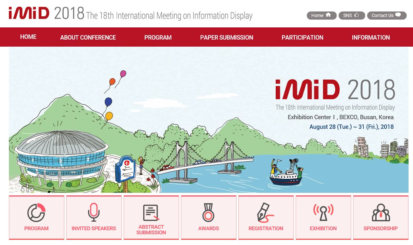
Task: Open the ABOUT CONFERENCE menu
Action: pyautogui.click(x=88, y=37)
